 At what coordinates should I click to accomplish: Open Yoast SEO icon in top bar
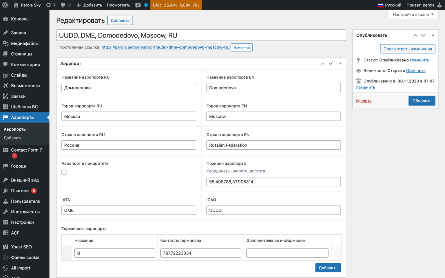tap(138, 5)
